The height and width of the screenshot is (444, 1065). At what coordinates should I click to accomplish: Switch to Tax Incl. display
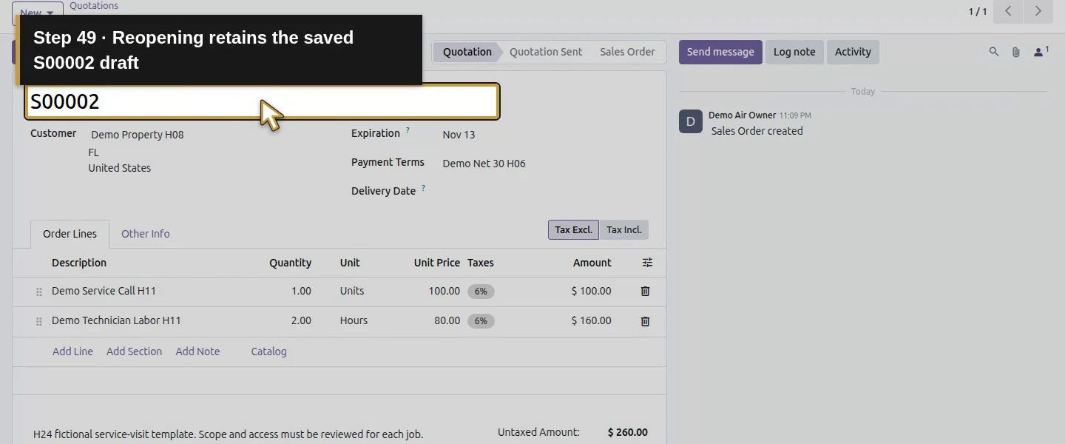pyautogui.click(x=623, y=229)
